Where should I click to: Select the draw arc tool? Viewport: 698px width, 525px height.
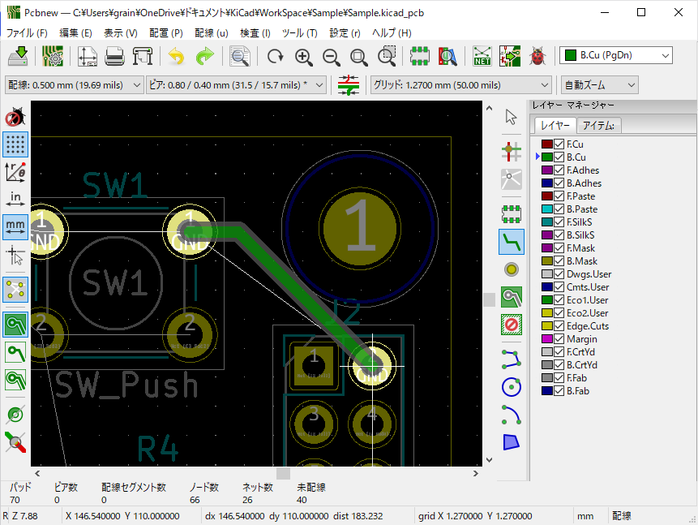(x=511, y=415)
